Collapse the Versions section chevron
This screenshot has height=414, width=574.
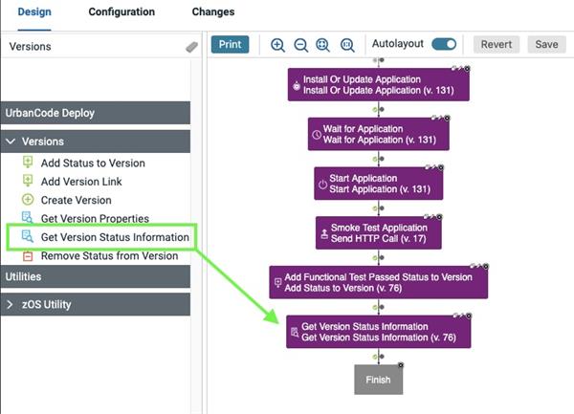[11, 142]
